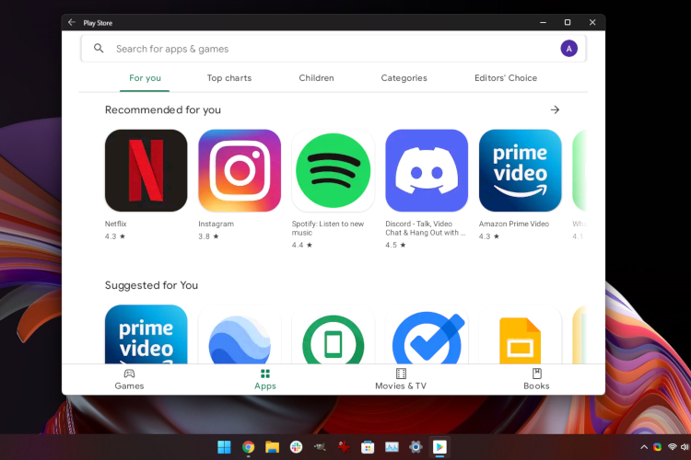Click the Play Store taskbar icon
Viewport: 691px width, 460px height.
(x=439, y=447)
